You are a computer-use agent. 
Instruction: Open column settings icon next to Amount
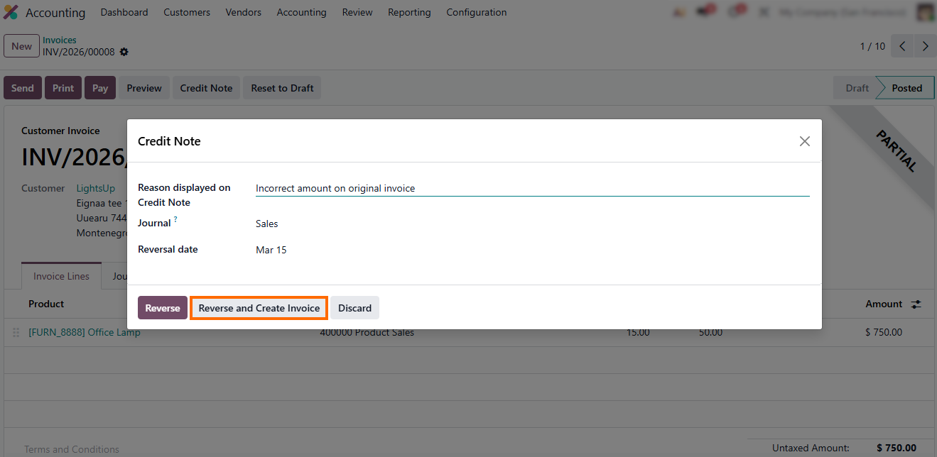click(x=916, y=304)
